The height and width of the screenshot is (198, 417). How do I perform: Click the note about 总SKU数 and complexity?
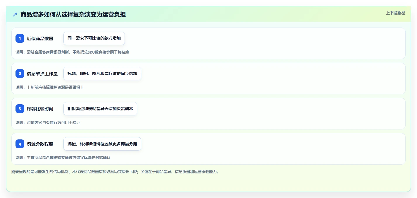click(x=72, y=52)
